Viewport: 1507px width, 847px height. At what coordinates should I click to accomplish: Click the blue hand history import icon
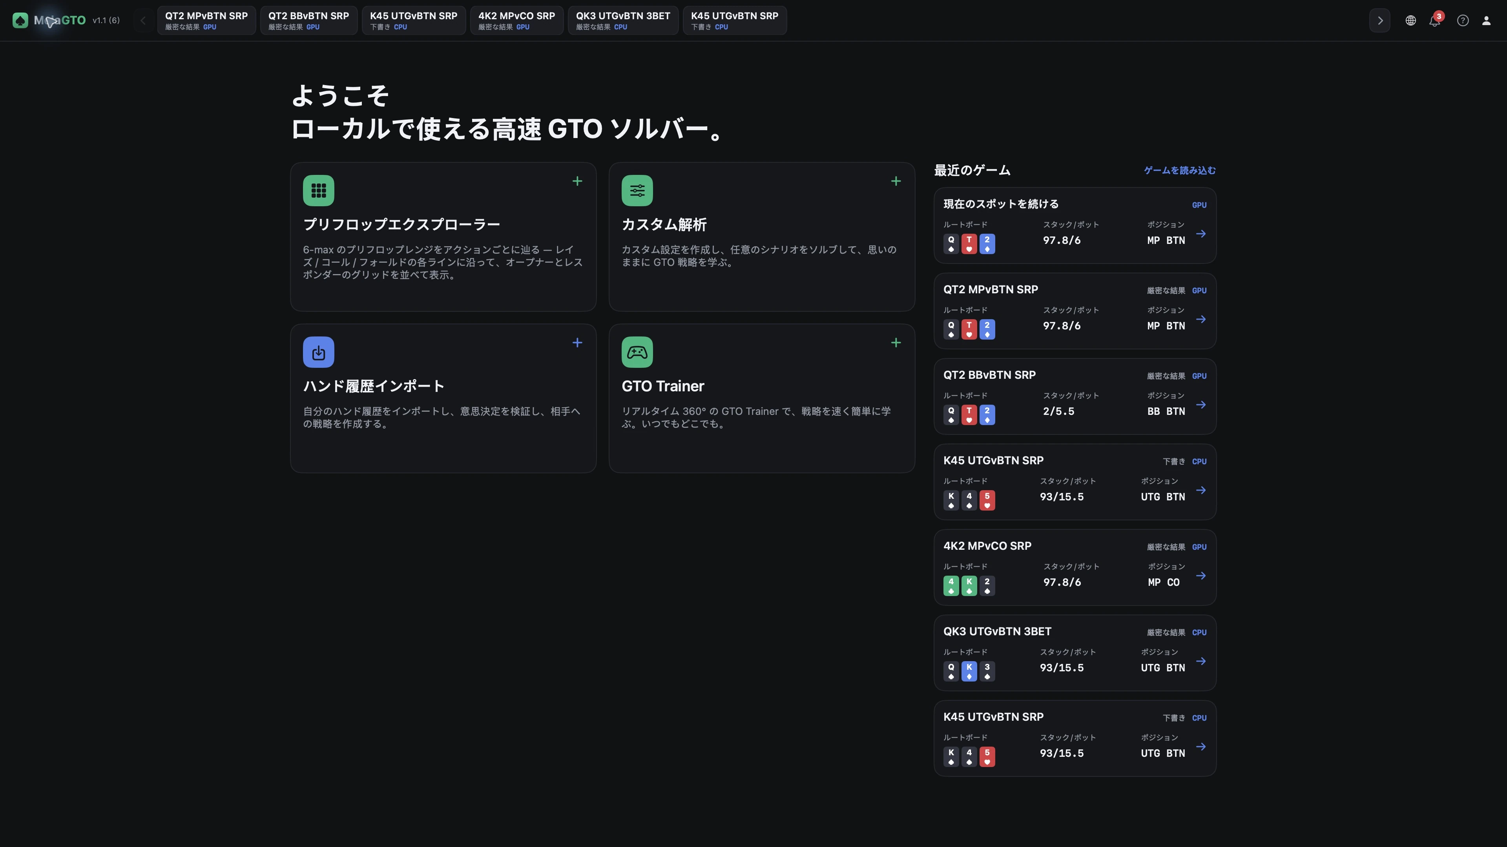(x=318, y=352)
